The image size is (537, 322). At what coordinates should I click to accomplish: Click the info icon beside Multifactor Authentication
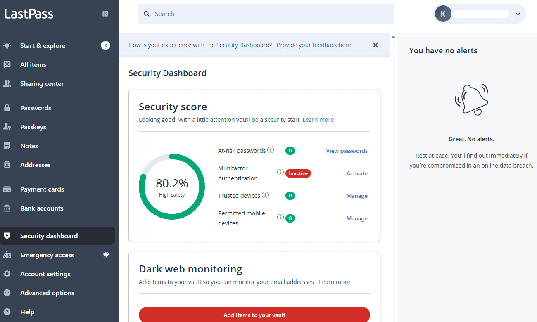click(x=280, y=172)
